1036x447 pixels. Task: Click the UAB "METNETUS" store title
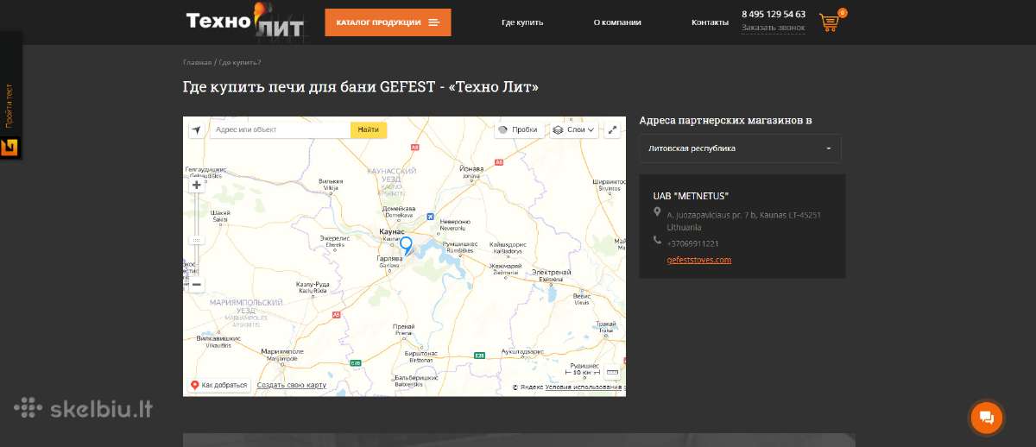[691, 196]
